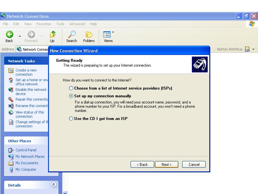Open the File menu
The height and width of the screenshot is (194, 258).
click(x=5, y=24)
